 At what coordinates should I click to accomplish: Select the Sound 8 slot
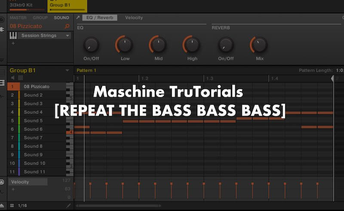coord(37,146)
